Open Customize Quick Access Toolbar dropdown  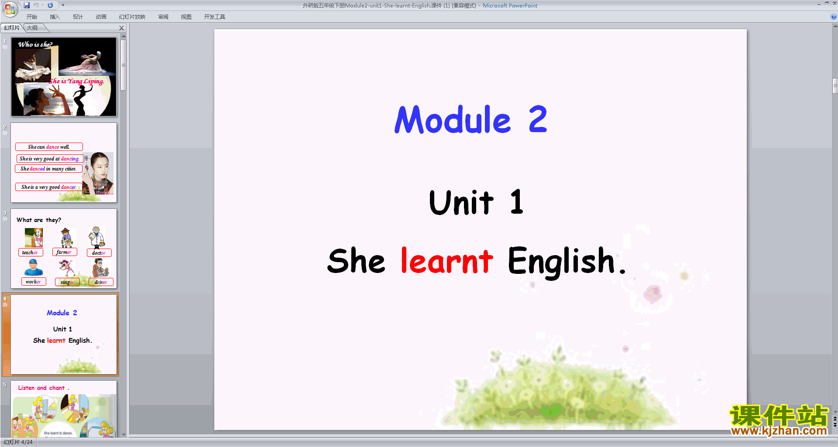pos(63,5)
